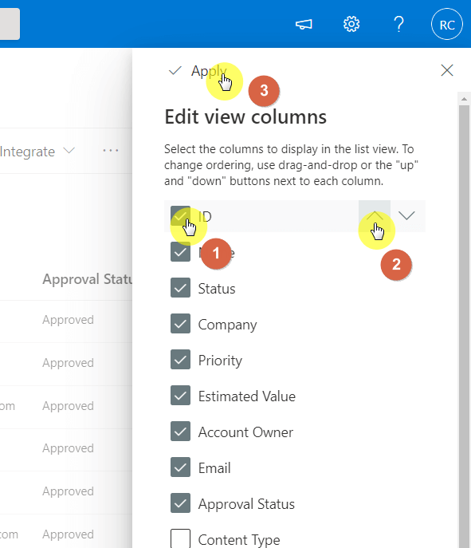The height and width of the screenshot is (548, 471).
Task: Open the settings gear icon
Action: 351,25
